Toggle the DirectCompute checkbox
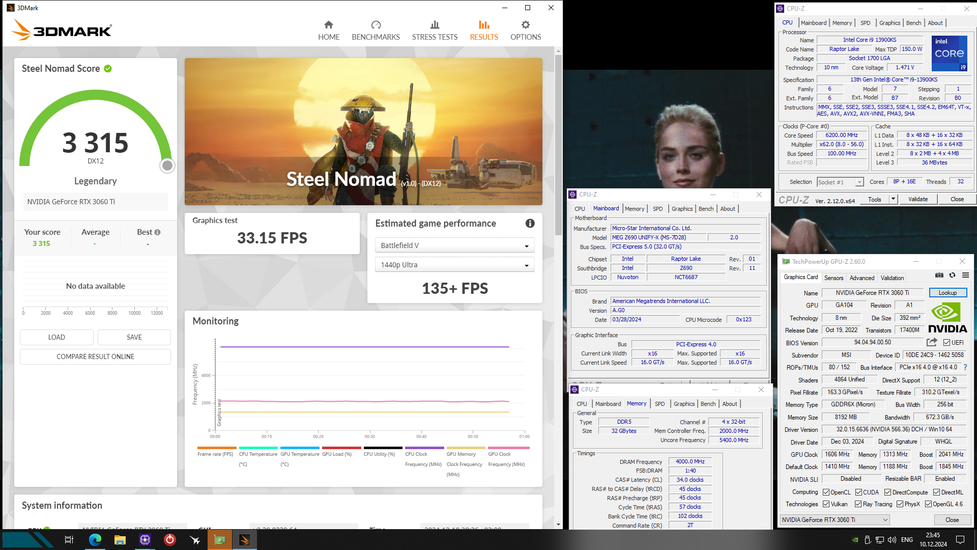This screenshot has height=550, width=977. pyautogui.click(x=887, y=492)
